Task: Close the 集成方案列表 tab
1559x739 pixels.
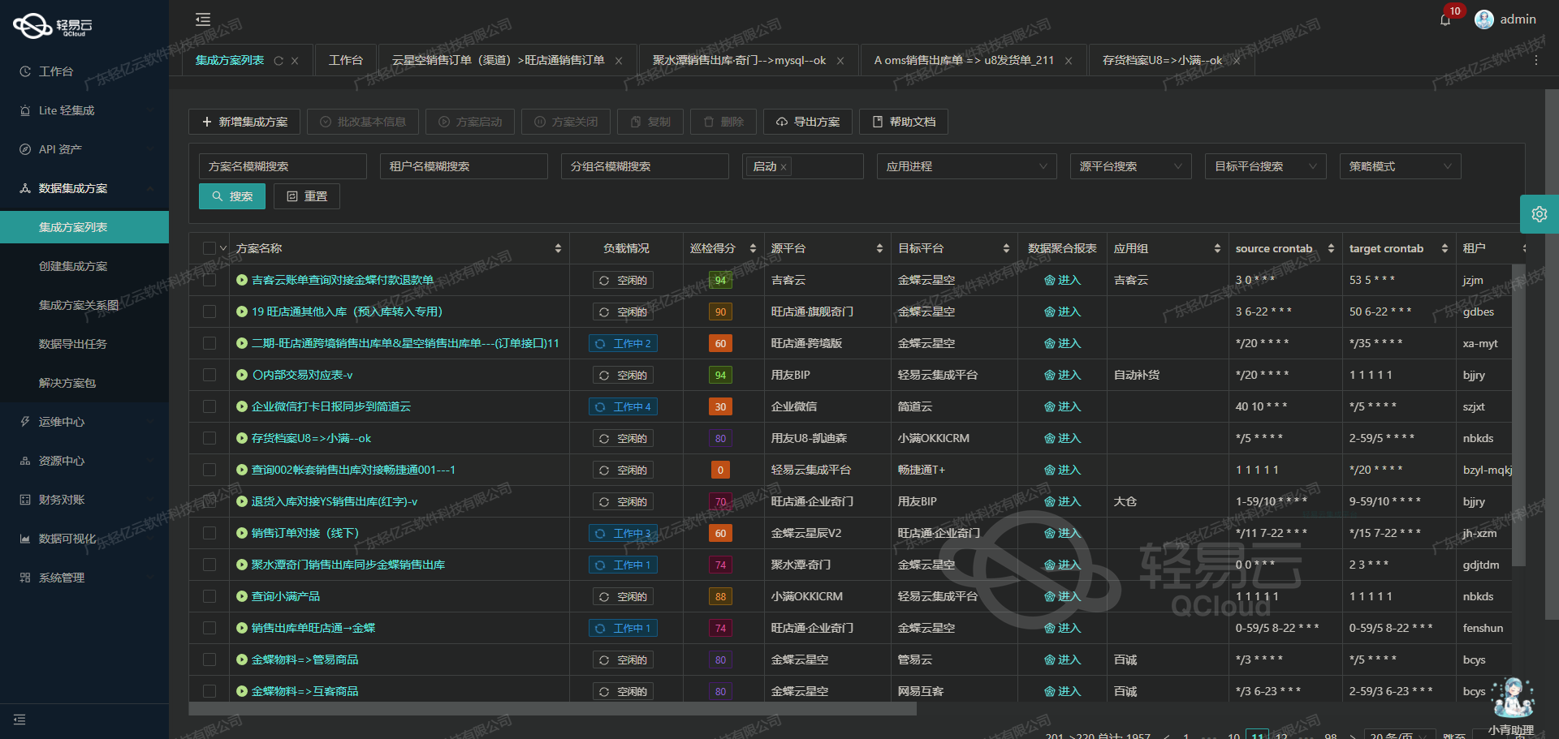Action: tap(295, 61)
